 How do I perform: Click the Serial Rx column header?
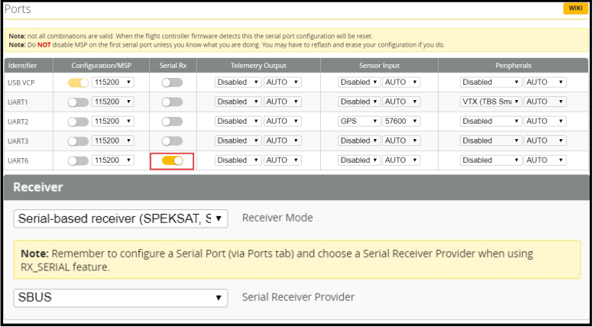click(172, 66)
